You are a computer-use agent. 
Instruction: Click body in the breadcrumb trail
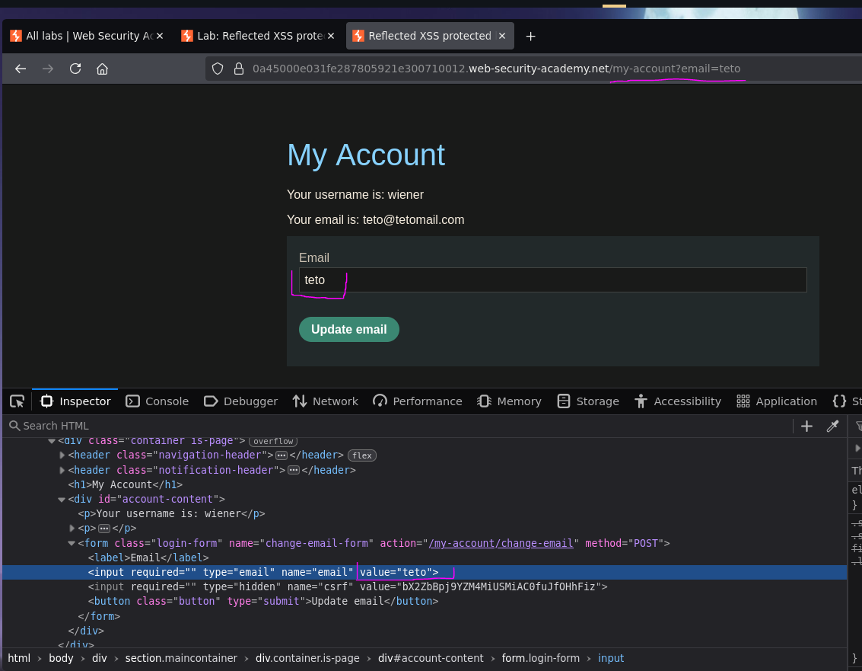[61, 658]
